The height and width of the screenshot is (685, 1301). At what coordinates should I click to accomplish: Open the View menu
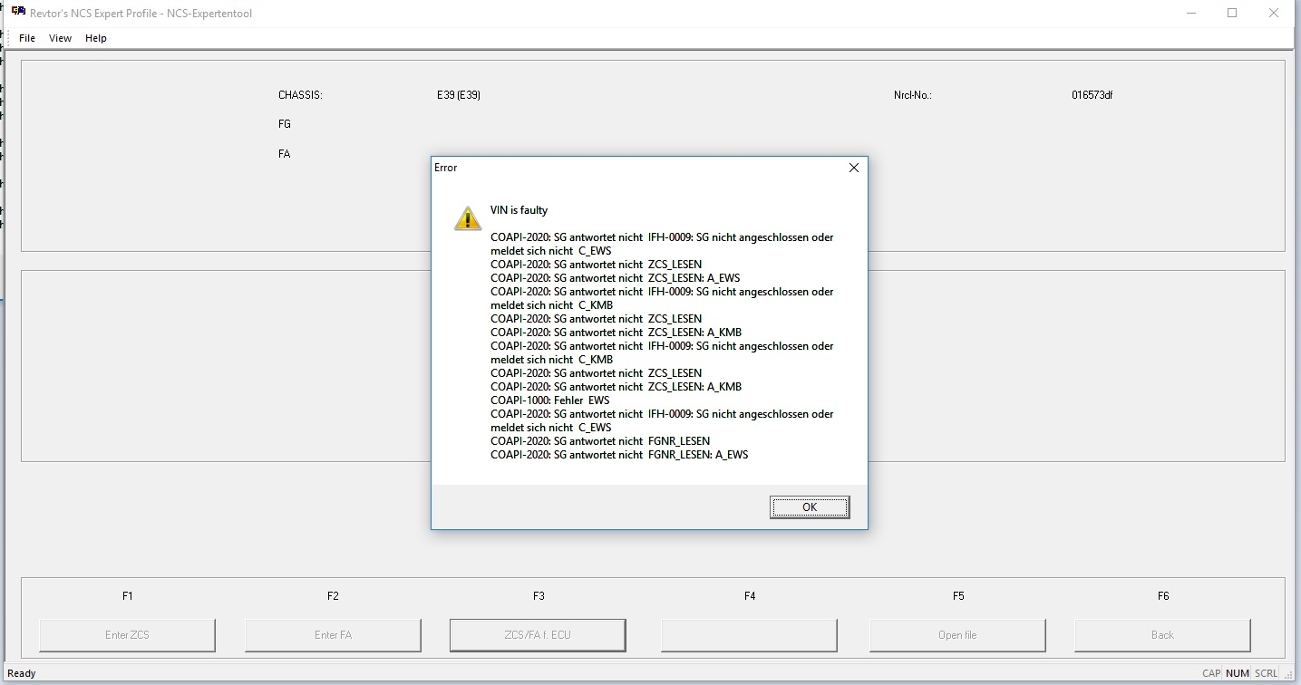pyautogui.click(x=60, y=38)
